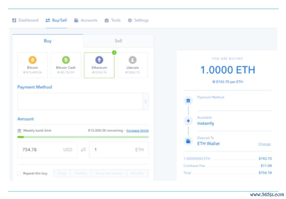This screenshot has height=199, width=286.
Task: Choose the orange Bitcoin coin icon
Action: [x=32, y=60]
